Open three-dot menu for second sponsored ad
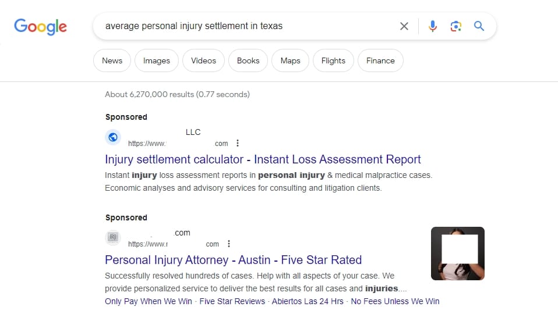 pyautogui.click(x=229, y=244)
